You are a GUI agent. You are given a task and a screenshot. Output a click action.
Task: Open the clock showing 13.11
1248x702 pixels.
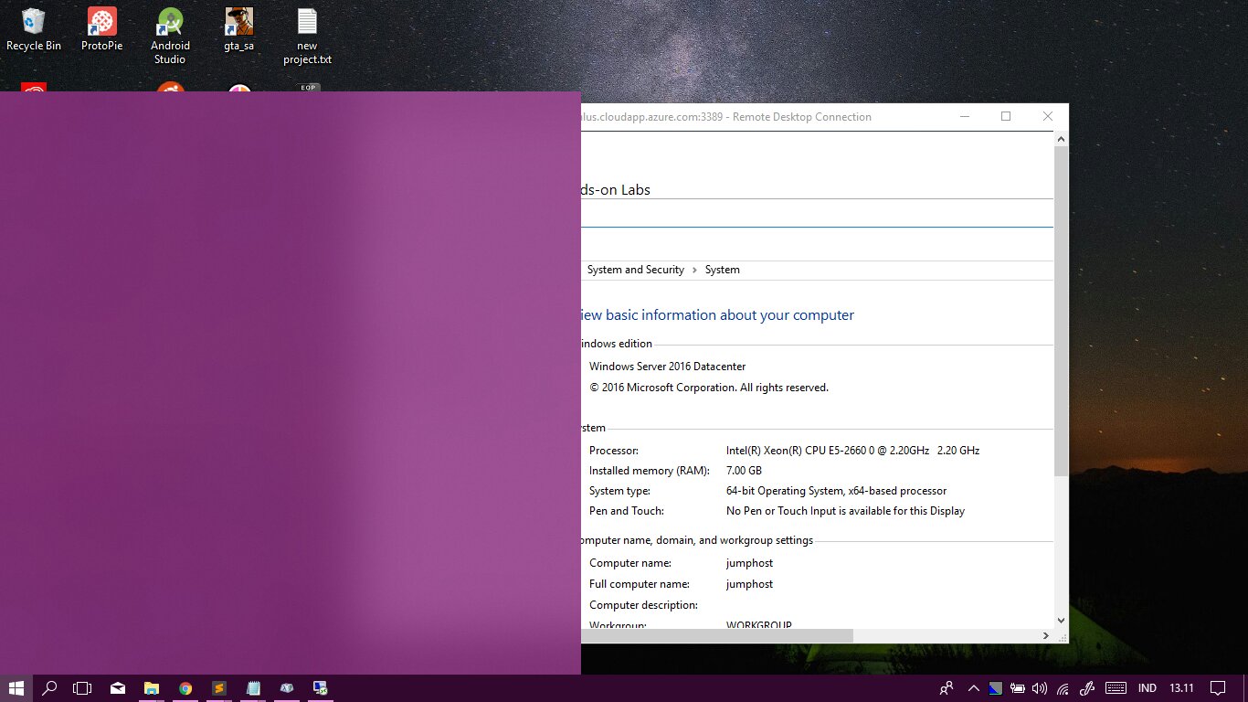pyautogui.click(x=1182, y=688)
